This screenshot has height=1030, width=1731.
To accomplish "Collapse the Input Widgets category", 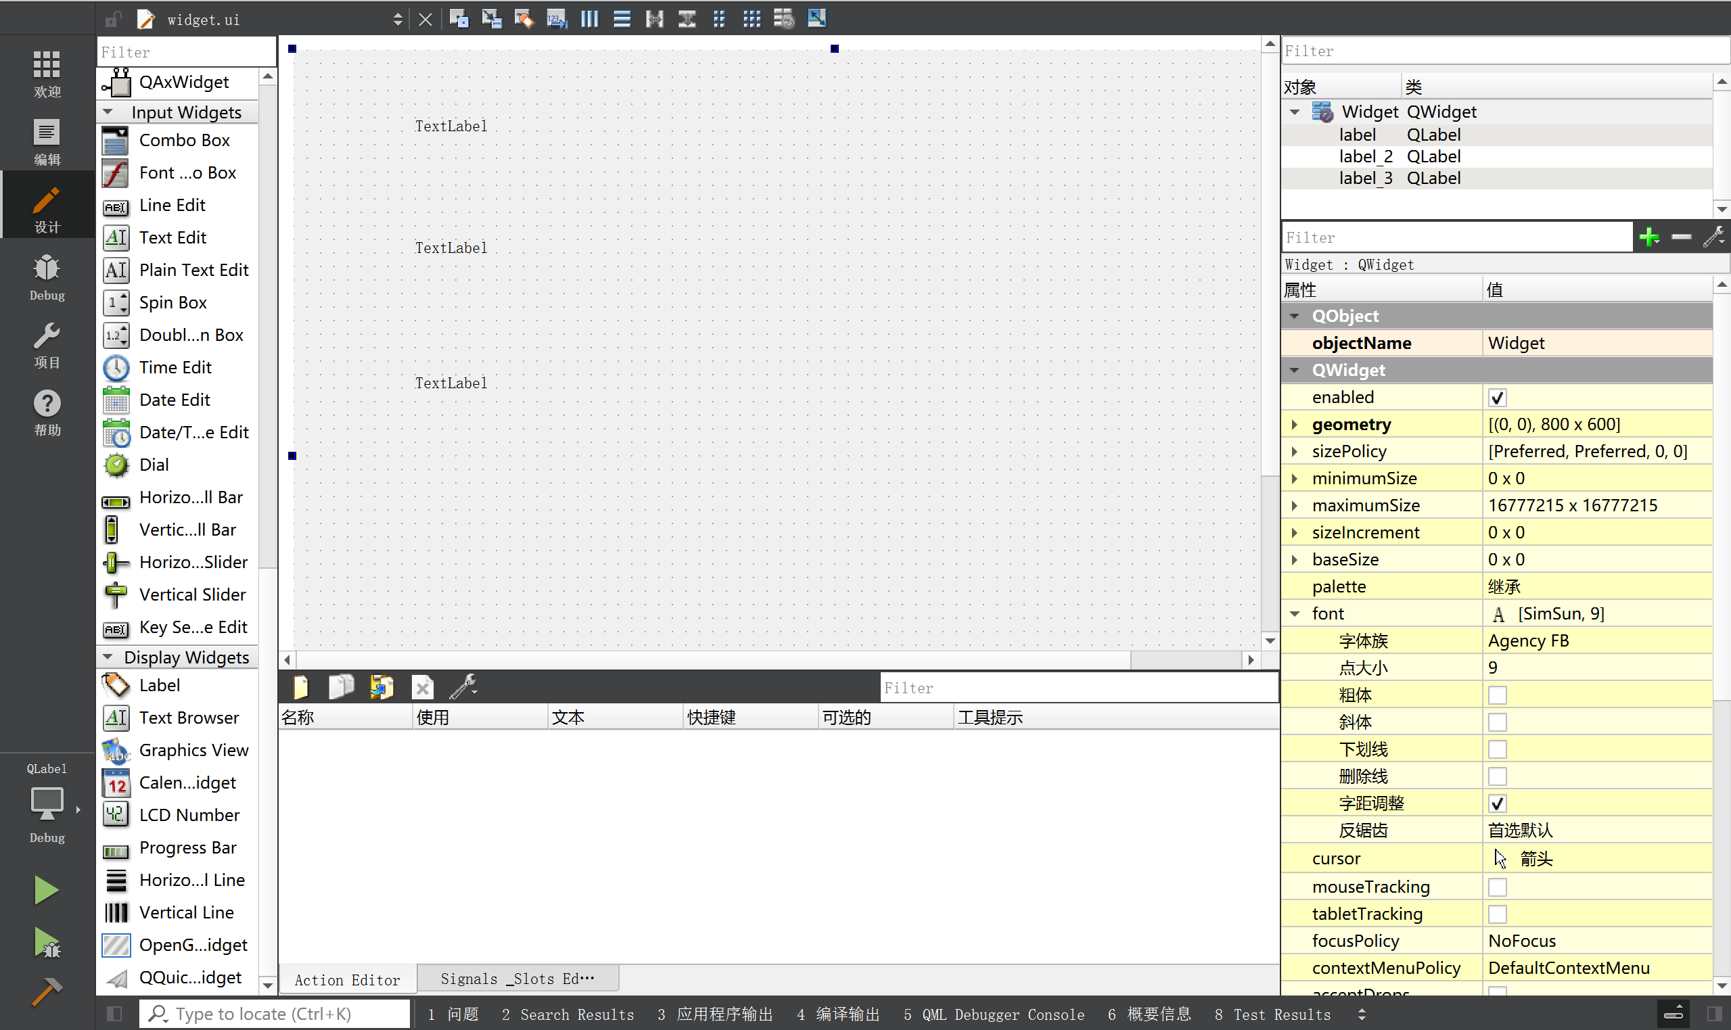I will (x=108, y=112).
